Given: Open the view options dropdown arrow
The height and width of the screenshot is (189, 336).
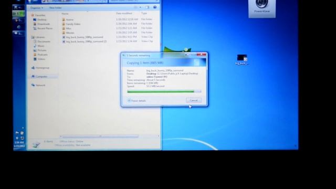Looking at the screenshot, I should coord(140,7).
